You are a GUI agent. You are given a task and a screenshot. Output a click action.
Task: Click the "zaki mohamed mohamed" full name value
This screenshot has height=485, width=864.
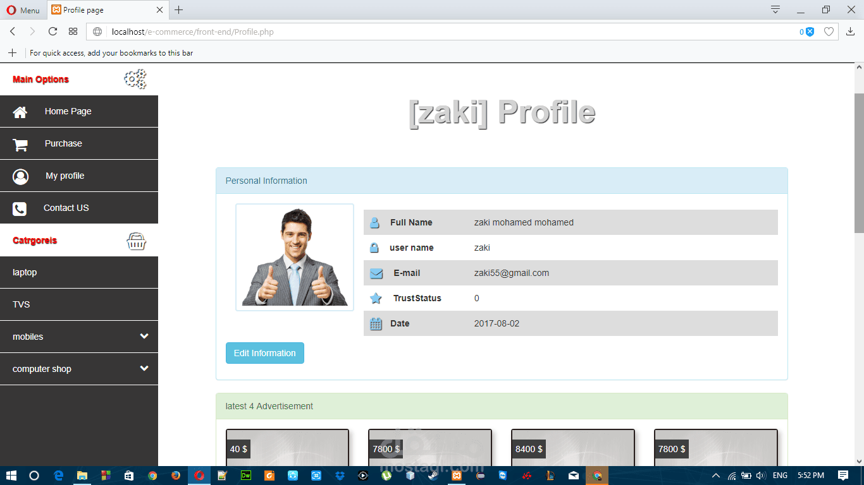click(524, 222)
